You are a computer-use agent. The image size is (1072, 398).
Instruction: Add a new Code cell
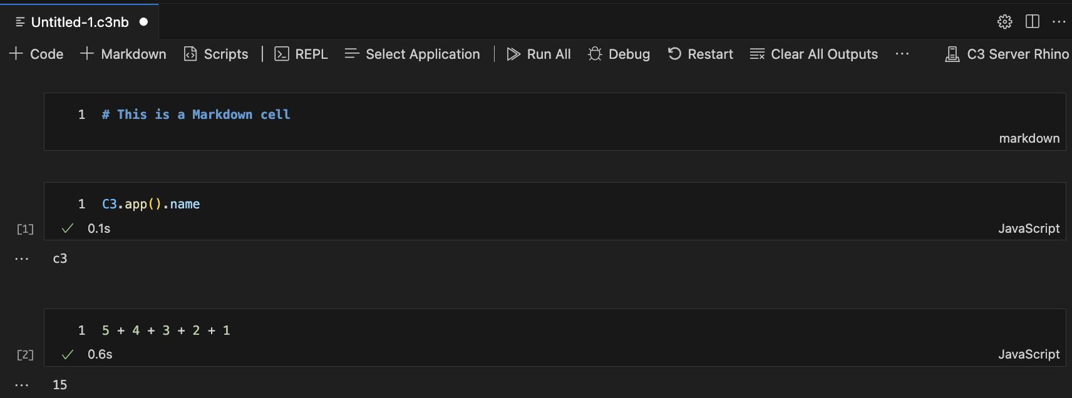[x=36, y=54]
